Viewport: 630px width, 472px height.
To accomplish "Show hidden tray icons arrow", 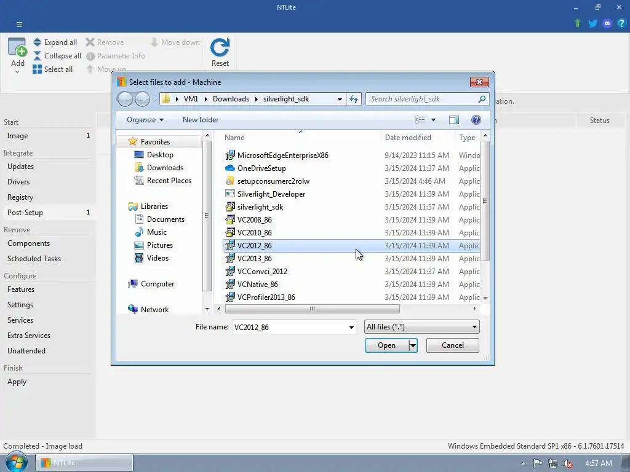I will tap(523, 463).
